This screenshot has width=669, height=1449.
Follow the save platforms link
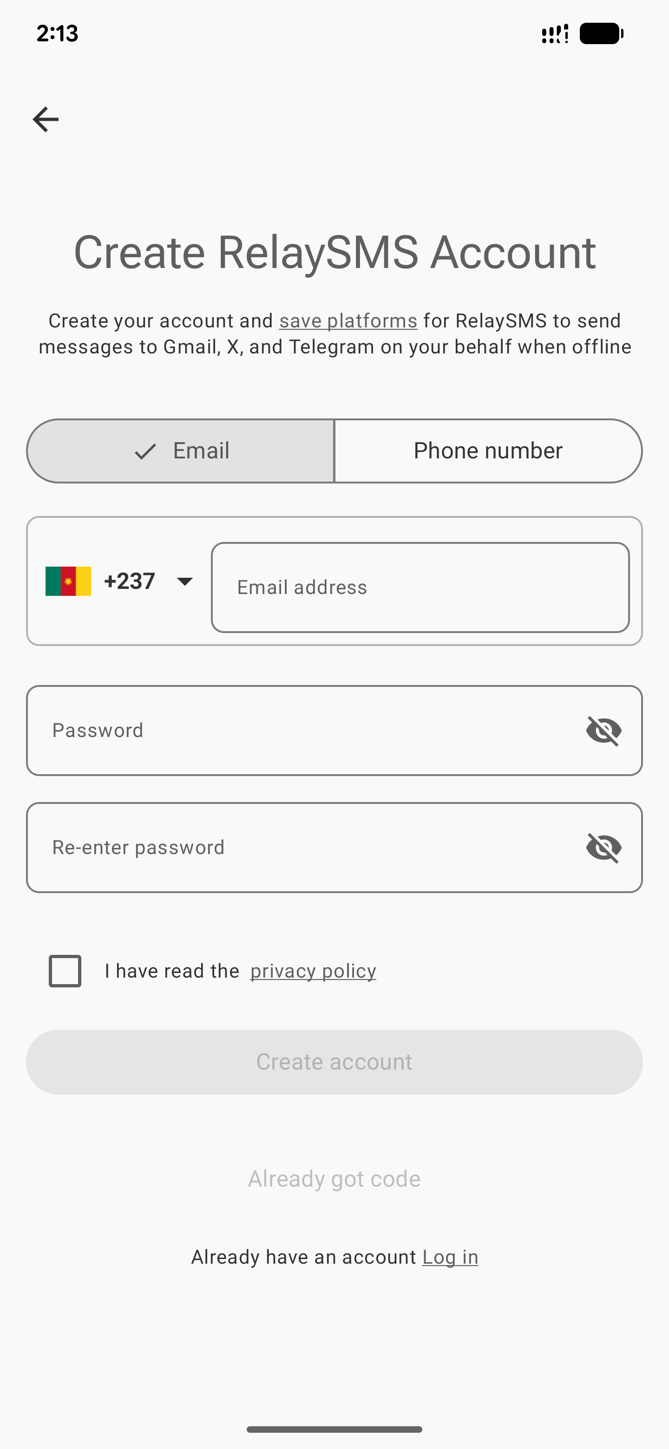coord(348,320)
